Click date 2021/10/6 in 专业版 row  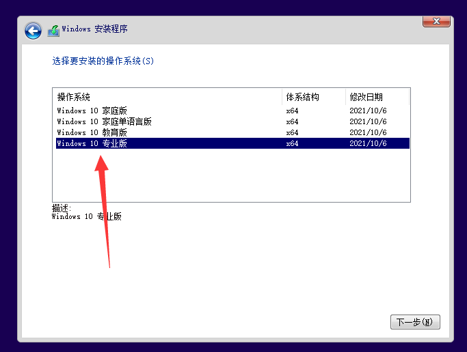[368, 143]
